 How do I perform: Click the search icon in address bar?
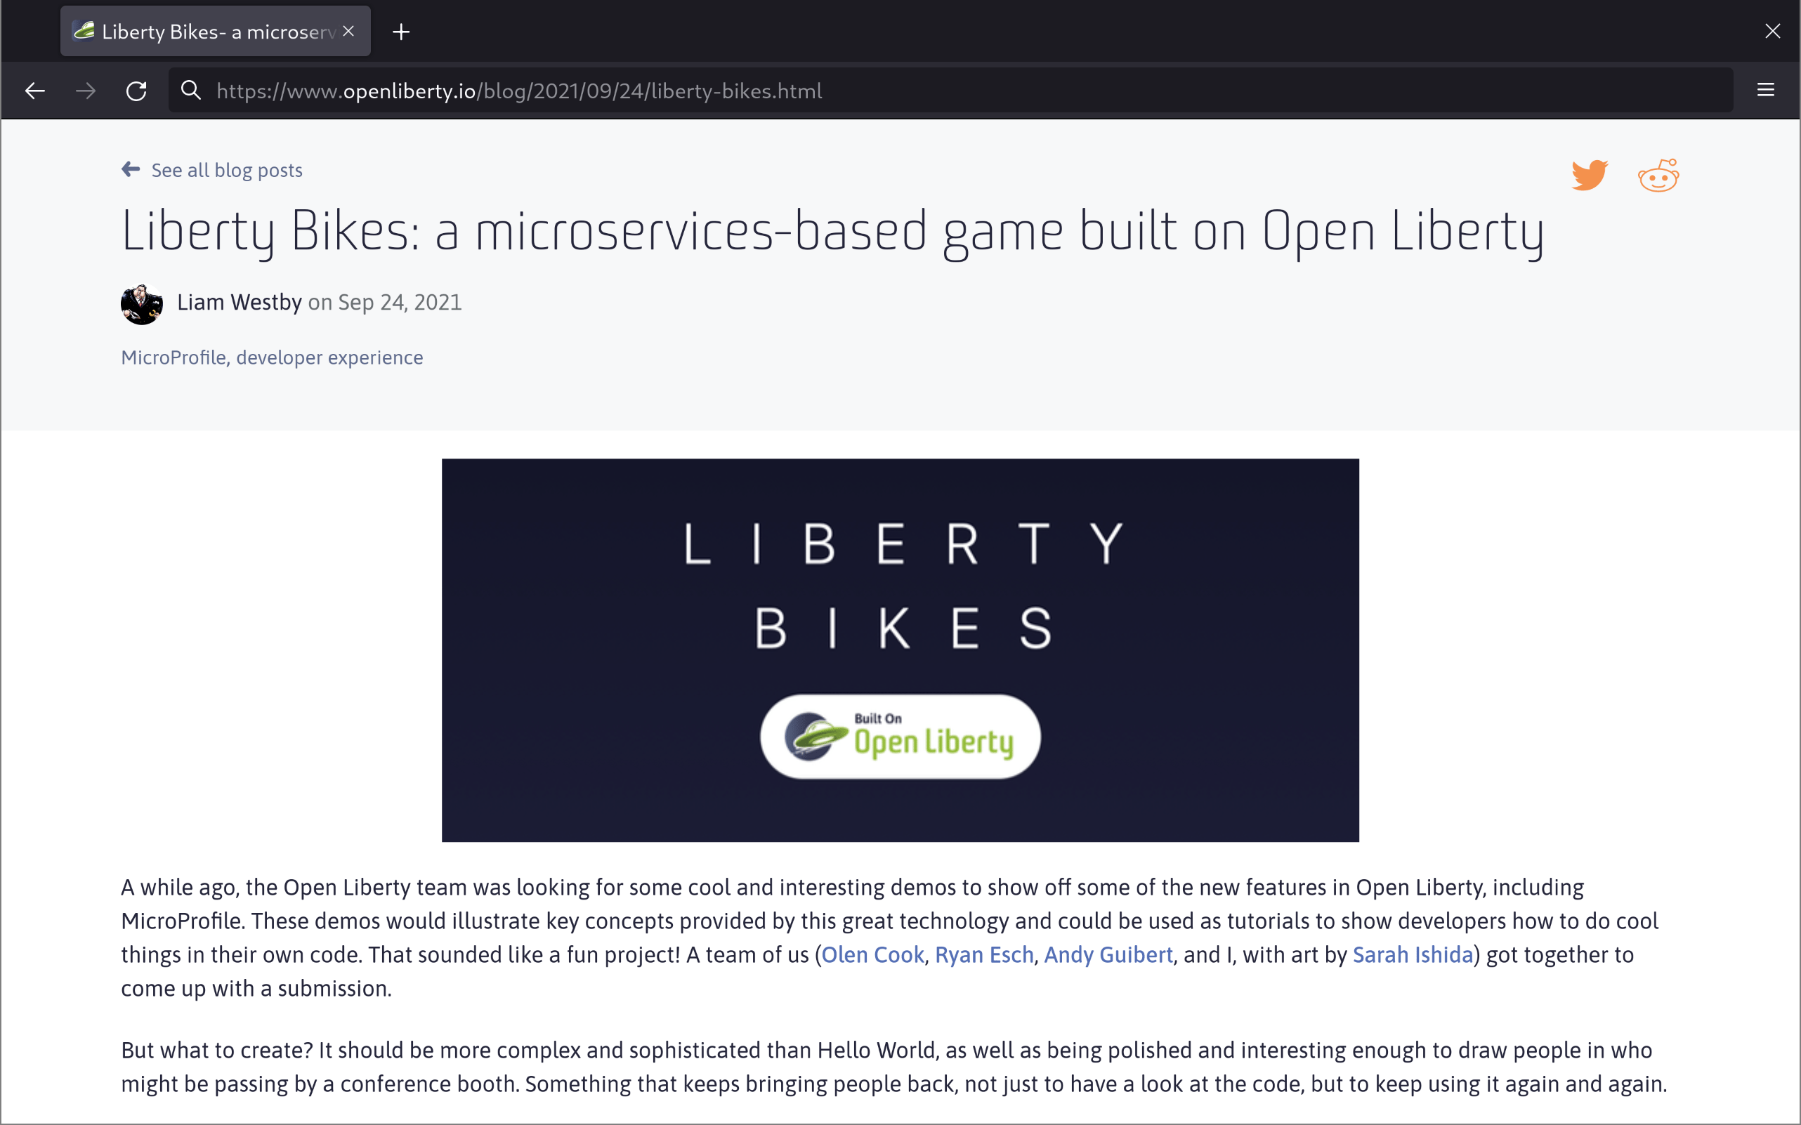point(190,90)
